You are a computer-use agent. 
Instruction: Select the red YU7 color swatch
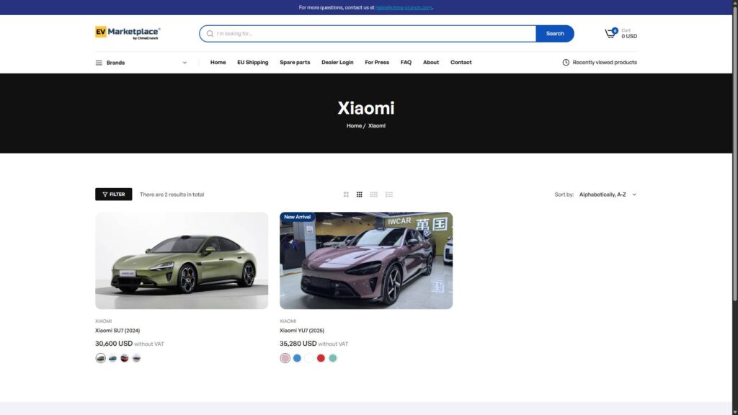pyautogui.click(x=321, y=358)
